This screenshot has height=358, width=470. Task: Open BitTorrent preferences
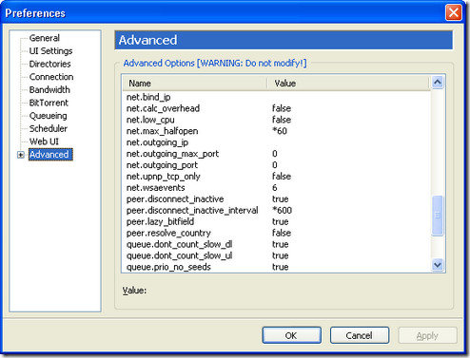pyautogui.click(x=49, y=103)
